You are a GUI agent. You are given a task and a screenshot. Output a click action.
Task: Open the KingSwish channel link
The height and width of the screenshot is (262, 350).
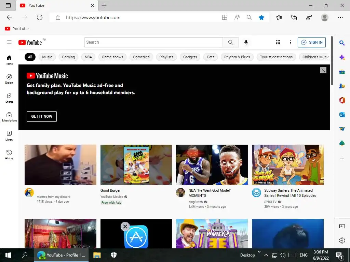(x=196, y=202)
